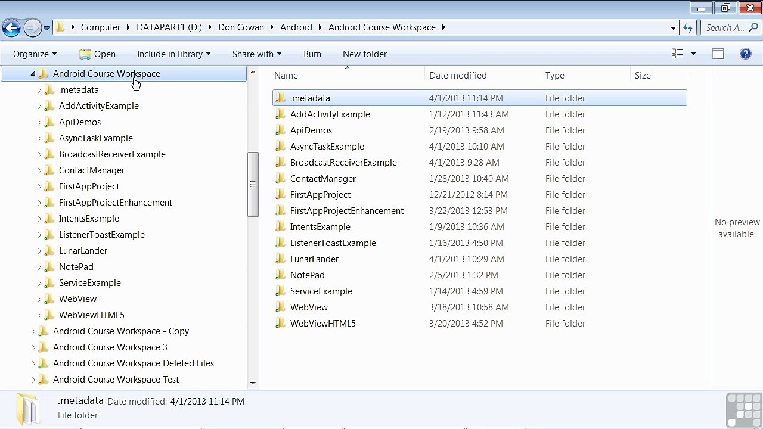The image size is (763, 429).
Task: Select IntentsExample folder icon in file list
Action: (x=281, y=227)
